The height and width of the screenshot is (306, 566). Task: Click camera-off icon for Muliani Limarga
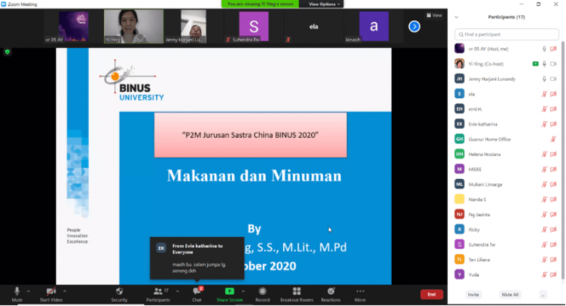pos(553,184)
